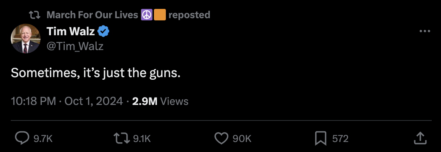Viewport: 441px width, 152px height.
Task: Open the share menu via upload arrow icon
Action: click(x=420, y=139)
